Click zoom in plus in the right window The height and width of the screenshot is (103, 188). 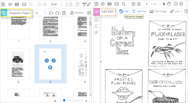(181, 4)
